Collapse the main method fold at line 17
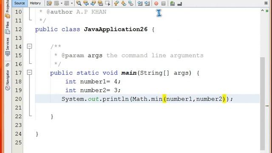Screen dimensions: 272x153 click(x=30, y=72)
